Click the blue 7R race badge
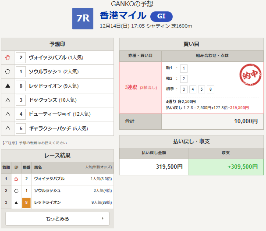The width and height of the screenshot is (266, 231). click(83, 18)
